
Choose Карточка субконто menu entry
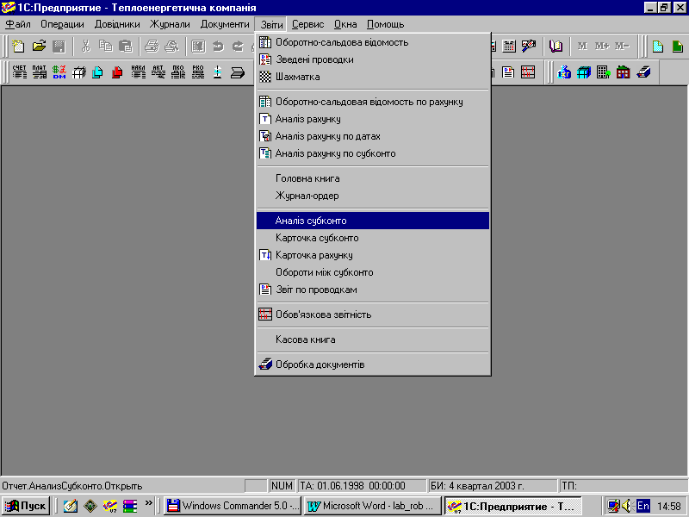373,238
